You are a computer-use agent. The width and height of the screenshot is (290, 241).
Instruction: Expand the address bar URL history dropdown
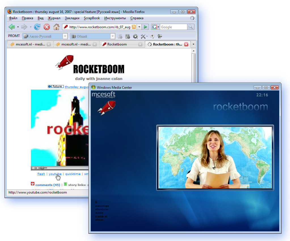139,27
